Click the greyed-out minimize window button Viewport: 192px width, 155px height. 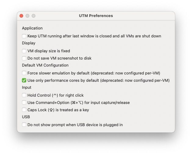click(x=27, y=16)
